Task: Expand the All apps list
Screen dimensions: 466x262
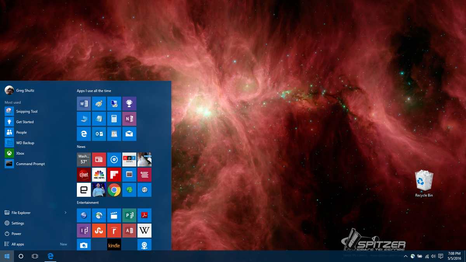Action: click(18, 244)
